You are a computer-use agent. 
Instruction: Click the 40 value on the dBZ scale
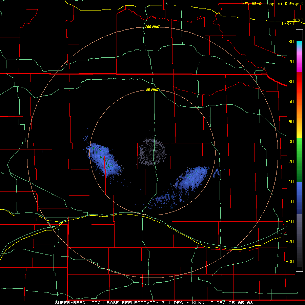(x=291, y=122)
